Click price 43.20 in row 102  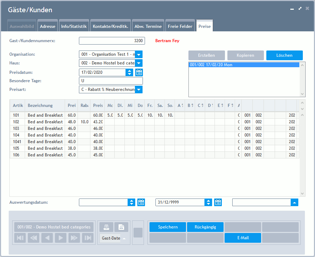[97, 122]
